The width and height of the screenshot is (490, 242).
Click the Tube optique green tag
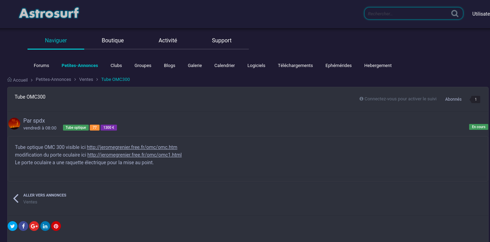(x=75, y=128)
